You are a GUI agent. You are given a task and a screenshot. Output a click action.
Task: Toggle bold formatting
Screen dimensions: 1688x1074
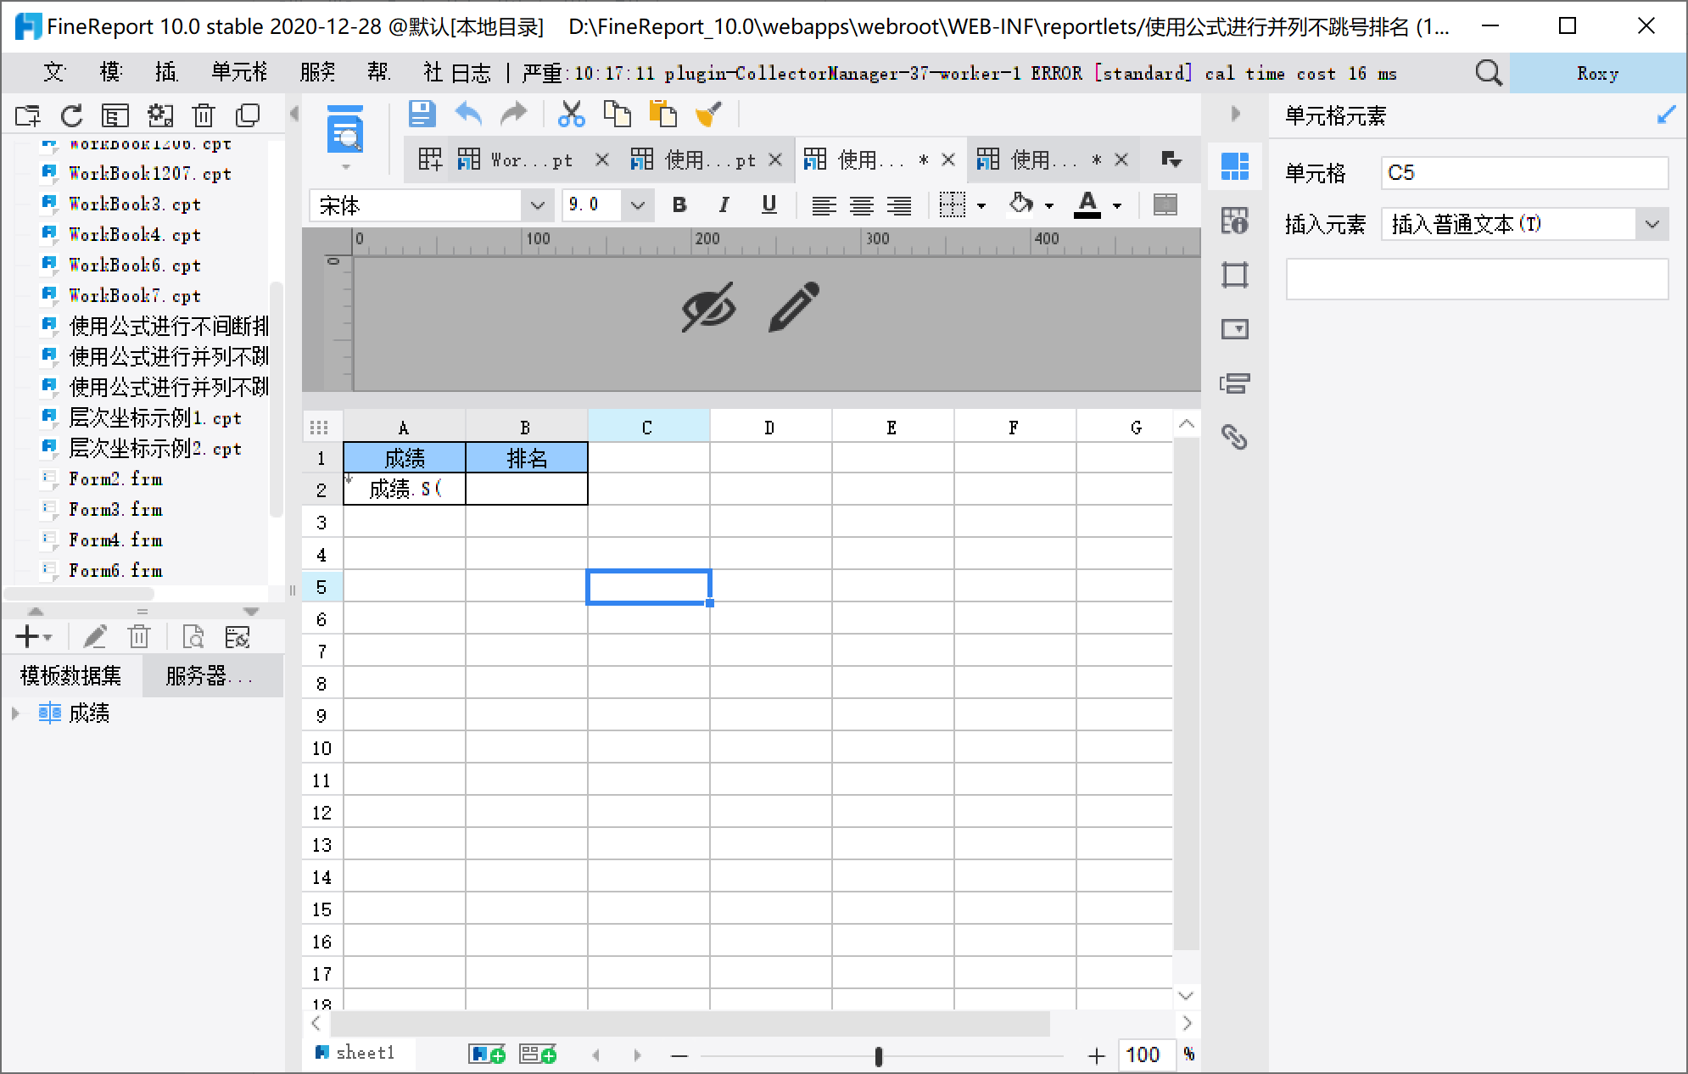tap(679, 204)
